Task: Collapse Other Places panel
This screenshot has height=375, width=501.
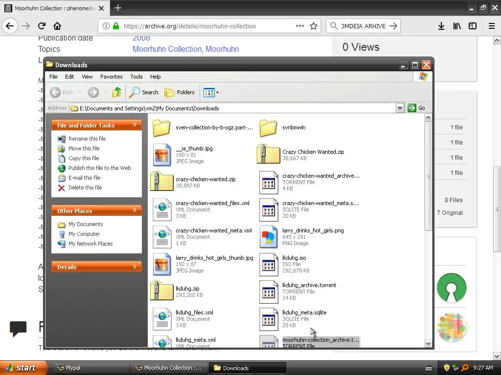Action: click(x=135, y=210)
